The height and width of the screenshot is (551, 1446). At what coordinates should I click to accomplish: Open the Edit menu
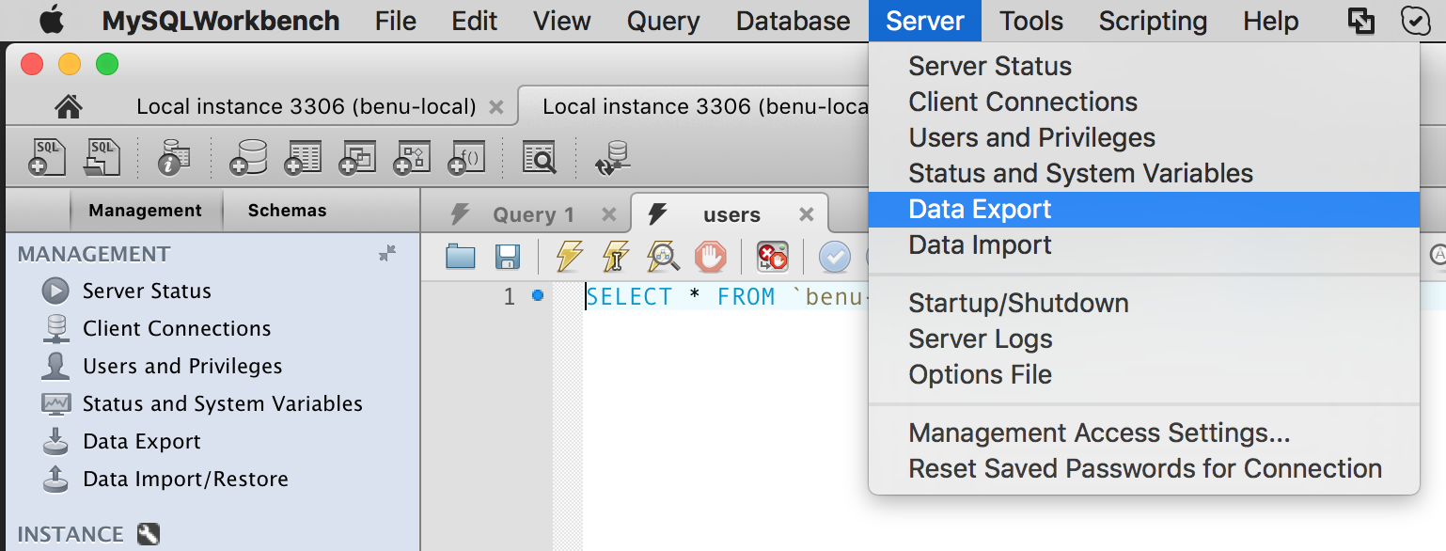pyautogui.click(x=475, y=21)
